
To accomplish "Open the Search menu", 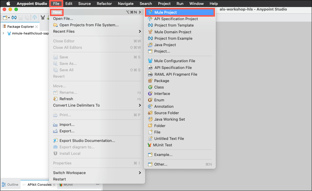I will coord(146,4).
